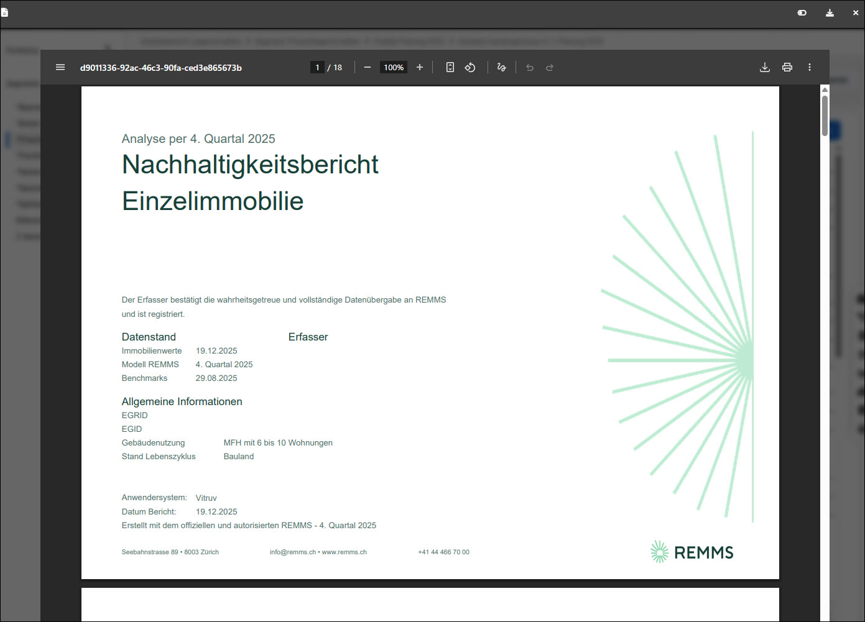This screenshot has width=865, height=622.
Task: Zoom out with the minus button
Action: pyautogui.click(x=368, y=67)
